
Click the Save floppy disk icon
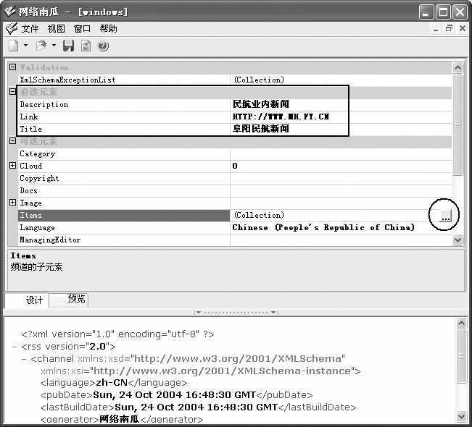[68, 46]
